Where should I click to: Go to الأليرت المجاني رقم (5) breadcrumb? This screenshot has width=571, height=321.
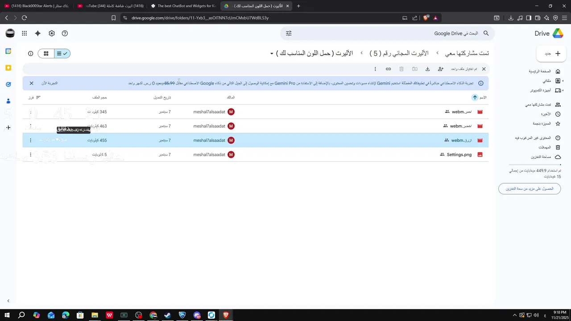(399, 53)
